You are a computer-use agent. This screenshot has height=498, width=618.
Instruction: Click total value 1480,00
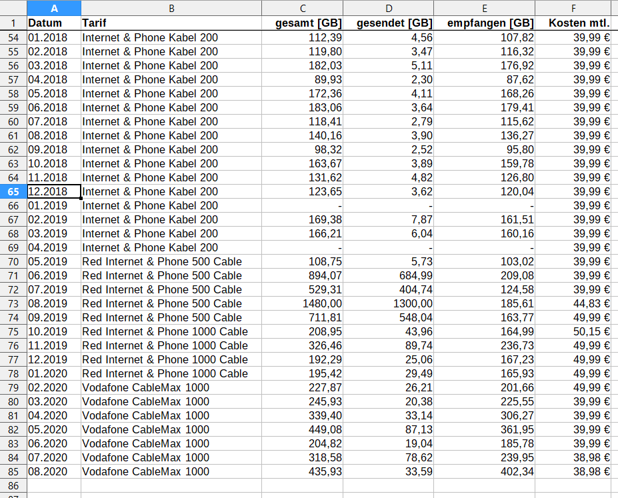click(302, 303)
